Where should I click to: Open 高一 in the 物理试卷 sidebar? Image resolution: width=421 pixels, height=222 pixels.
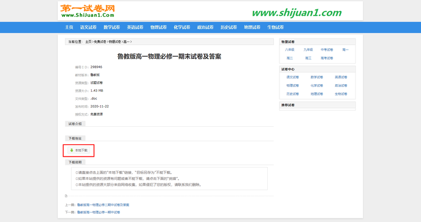[346, 50]
